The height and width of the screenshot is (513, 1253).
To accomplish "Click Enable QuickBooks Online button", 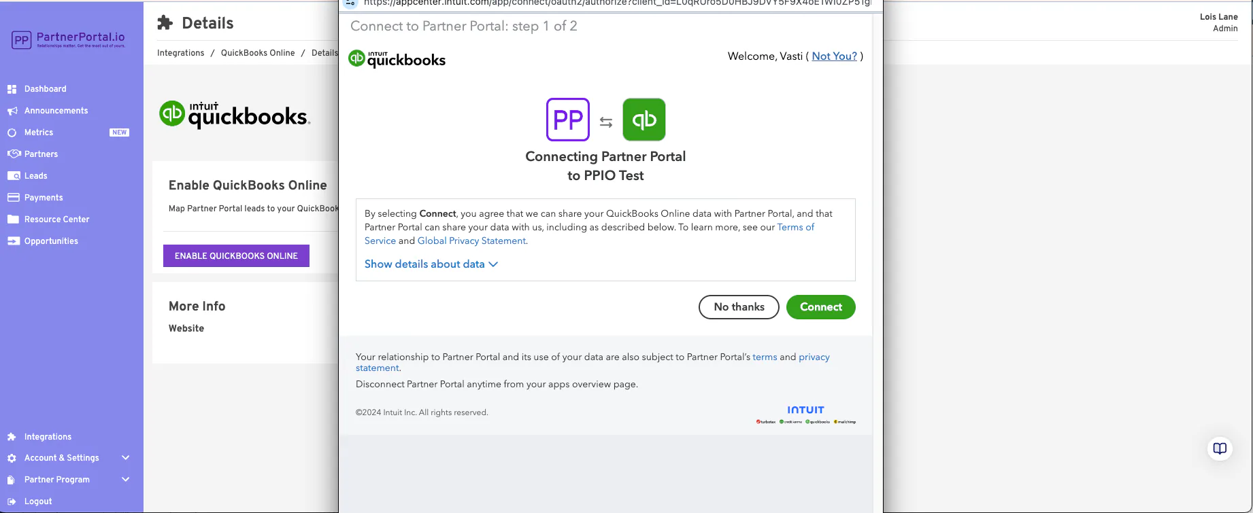I will tap(236, 256).
